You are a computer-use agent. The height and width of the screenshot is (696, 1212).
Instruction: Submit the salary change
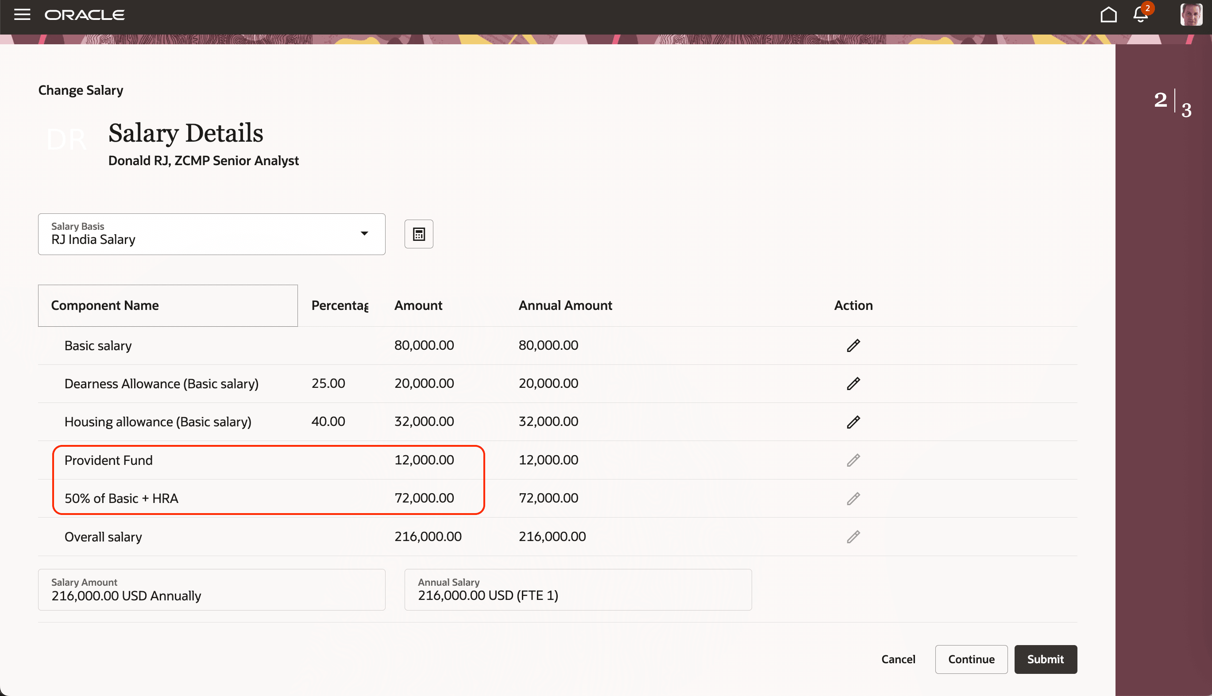pyautogui.click(x=1045, y=659)
